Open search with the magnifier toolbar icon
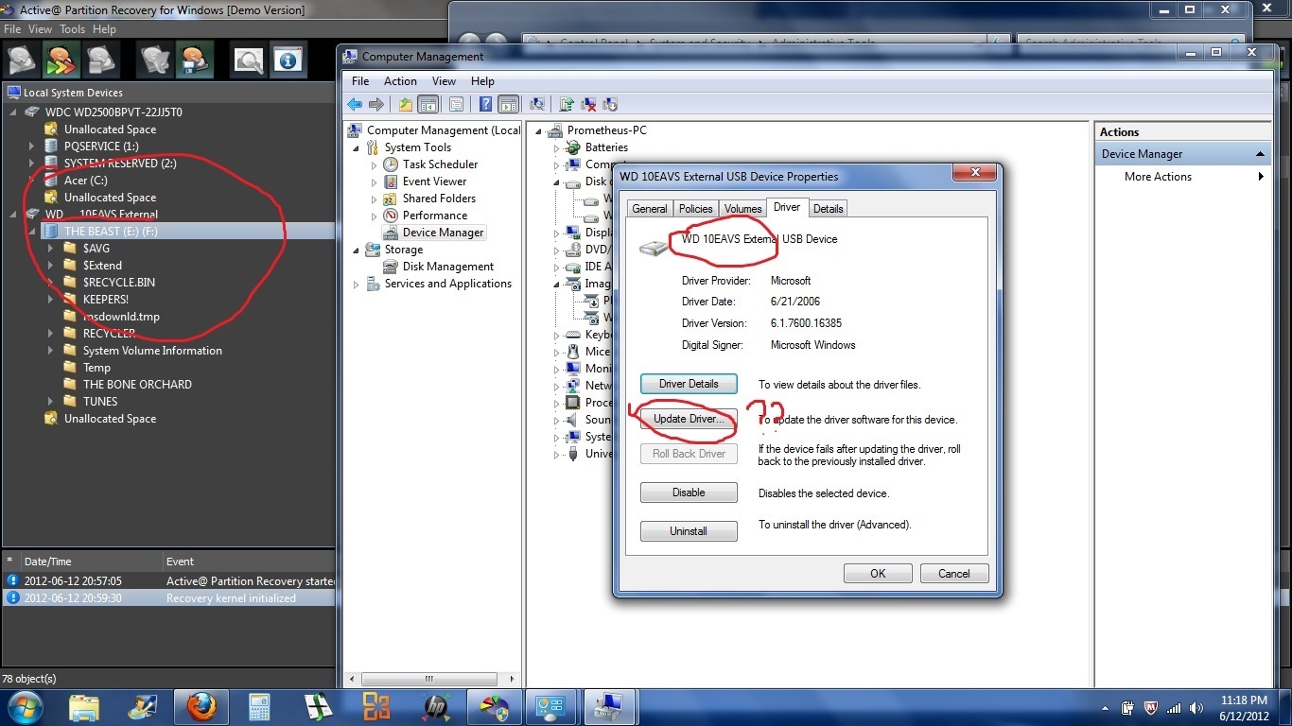 coord(249,60)
